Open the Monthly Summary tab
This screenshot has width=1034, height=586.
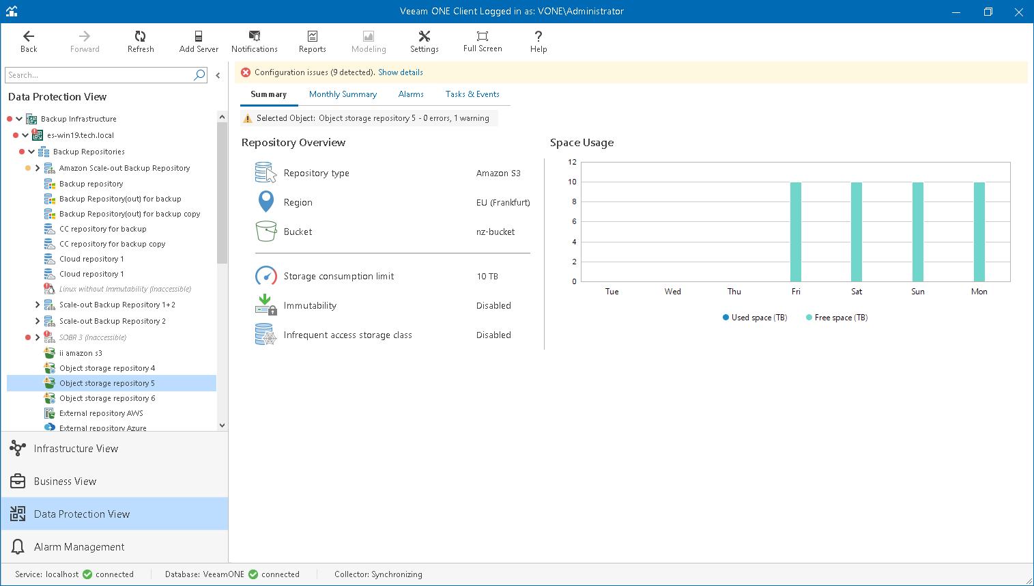coord(343,94)
